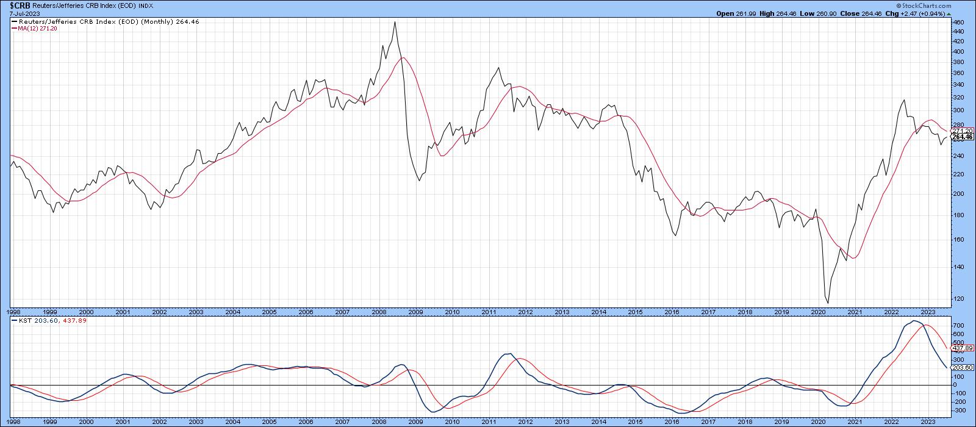Click the 140 price axis label
This screenshot has height=427, width=976.
[958, 267]
